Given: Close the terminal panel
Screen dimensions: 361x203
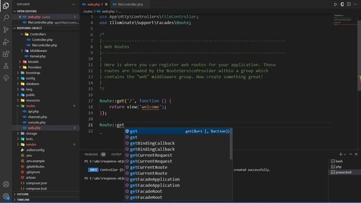Looking at the screenshot, I should [356, 154].
